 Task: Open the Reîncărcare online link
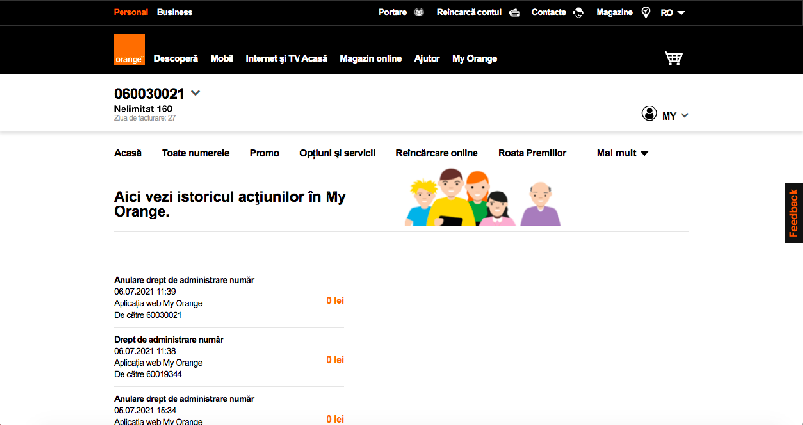436,153
